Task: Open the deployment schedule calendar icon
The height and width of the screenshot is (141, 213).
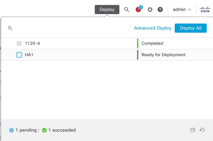Action: pyautogui.click(x=193, y=130)
